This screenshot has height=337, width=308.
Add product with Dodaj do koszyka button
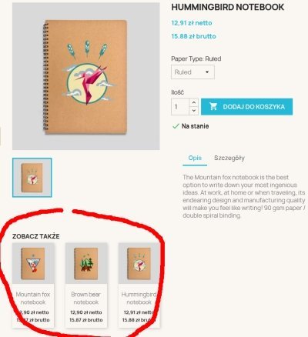click(x=246, y=106)
